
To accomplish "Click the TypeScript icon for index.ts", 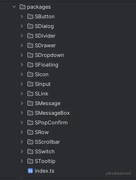I will (30, 171).
